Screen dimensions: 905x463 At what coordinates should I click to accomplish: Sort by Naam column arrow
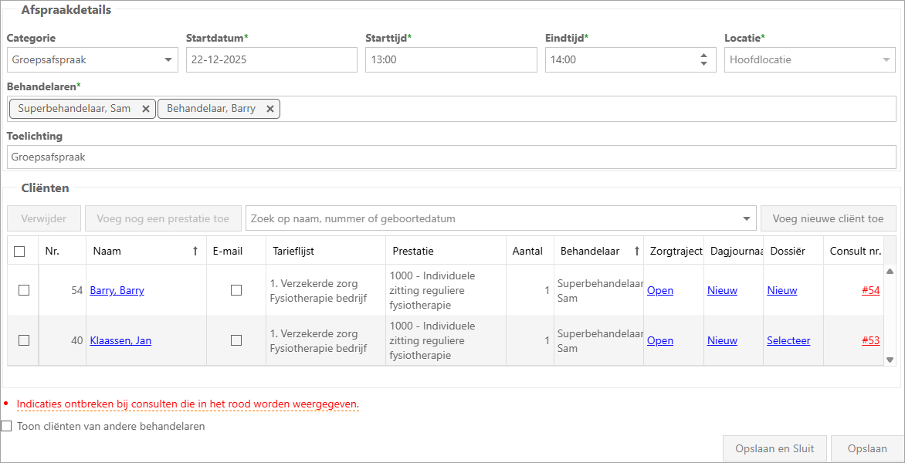click(195, 251)
